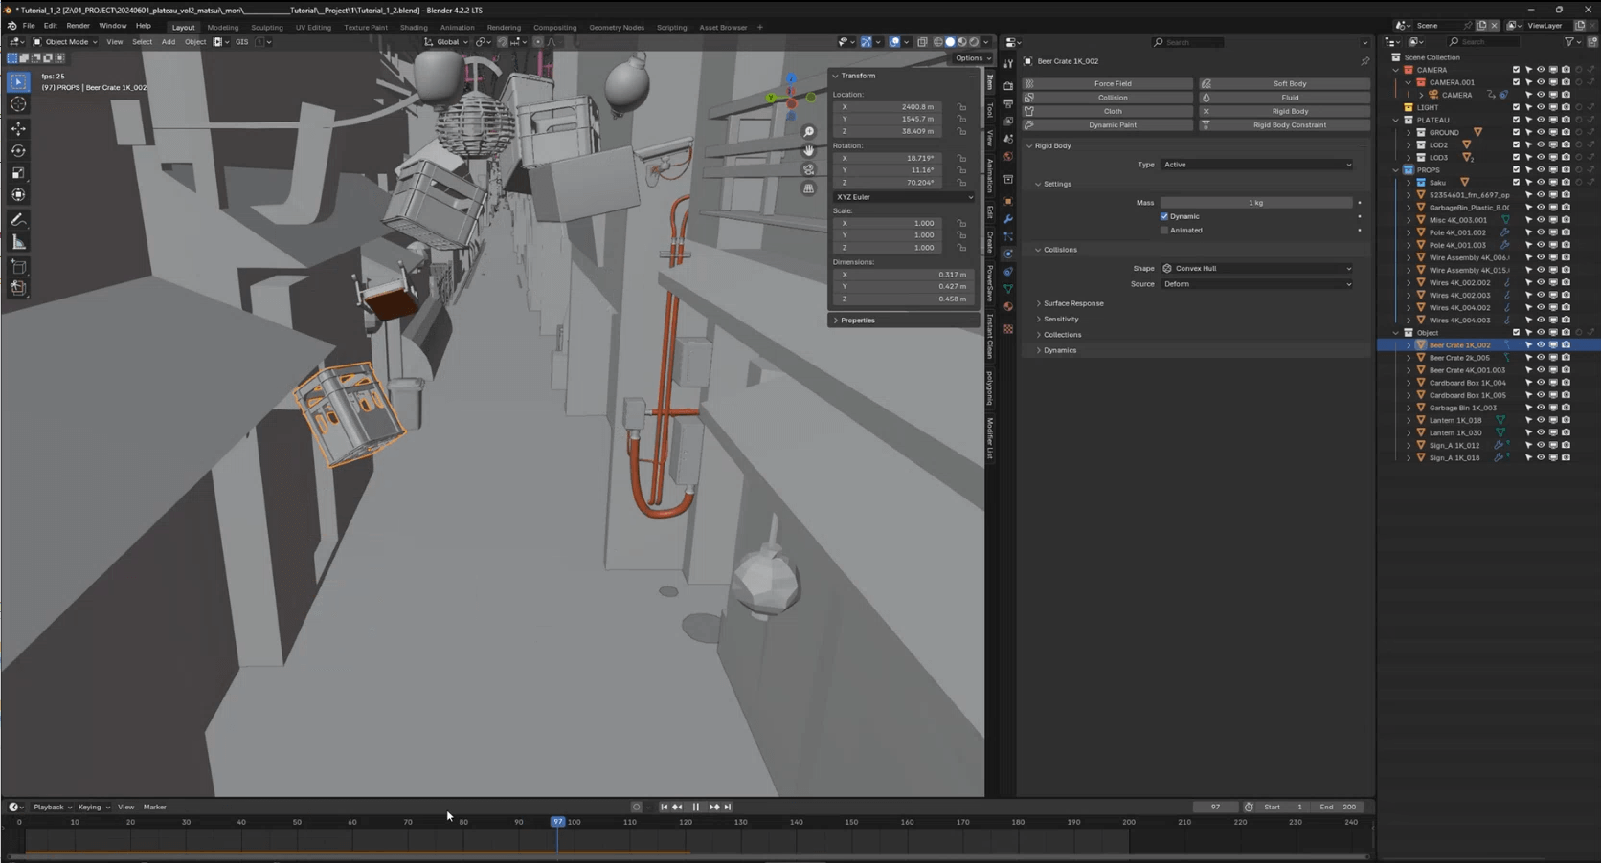Click the viewport pan hand gizmo

coord(809,150)
